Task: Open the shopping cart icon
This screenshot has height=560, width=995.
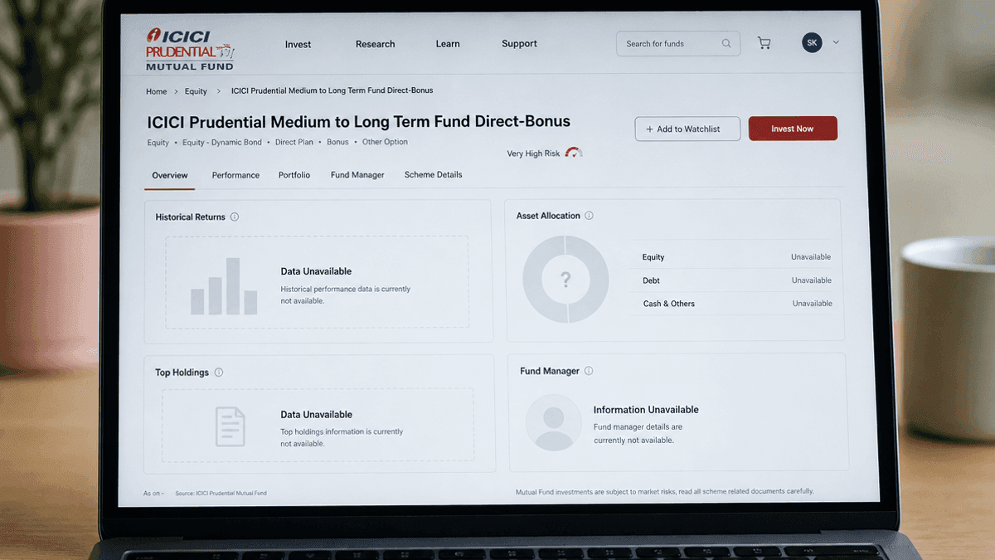Action: tap(764, 43)
